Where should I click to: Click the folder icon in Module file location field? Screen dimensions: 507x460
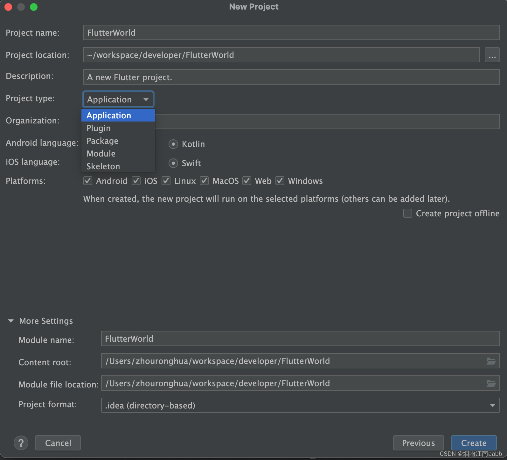[491, 383]
